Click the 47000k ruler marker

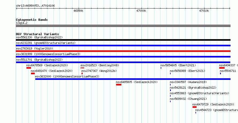coord(141,11)
